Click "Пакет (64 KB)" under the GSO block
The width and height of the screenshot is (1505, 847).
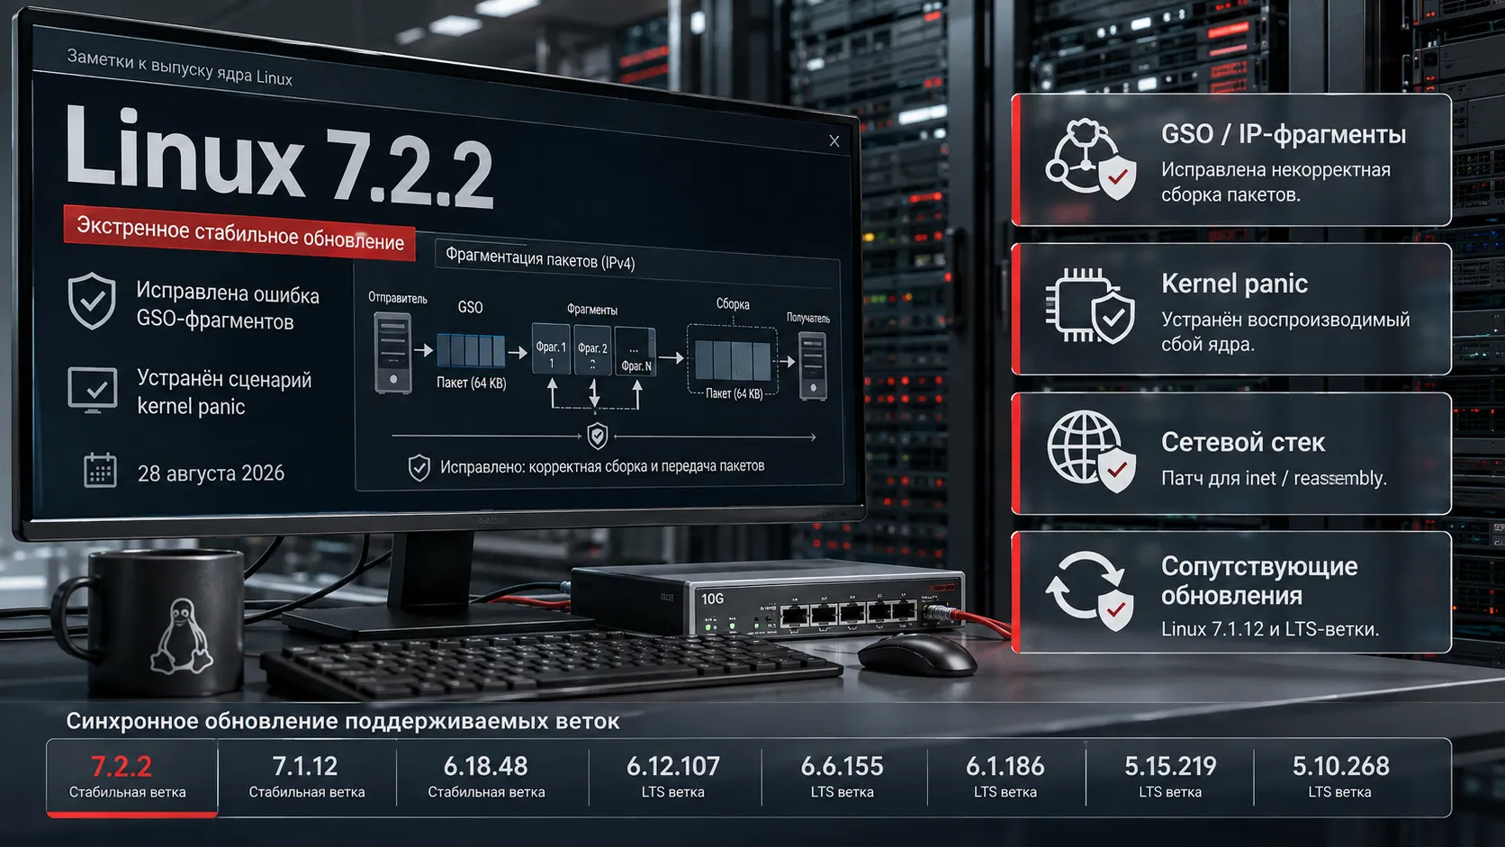tap(471, 383)
